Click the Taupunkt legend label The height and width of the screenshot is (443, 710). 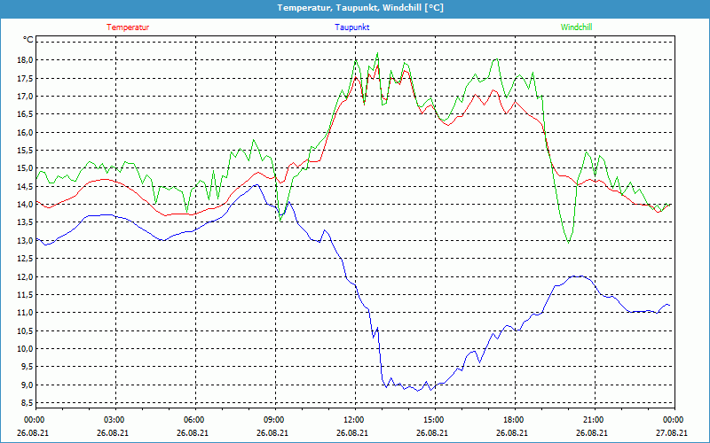[352, 27]
